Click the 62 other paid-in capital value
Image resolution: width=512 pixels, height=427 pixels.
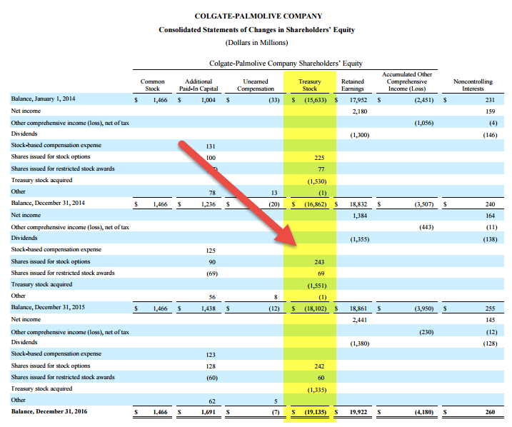click(212, 401)
